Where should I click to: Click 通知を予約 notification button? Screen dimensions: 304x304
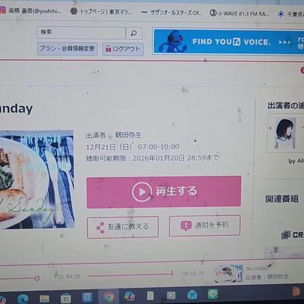[205, 225]
